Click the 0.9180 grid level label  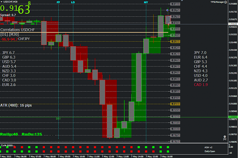coord(175,4)
